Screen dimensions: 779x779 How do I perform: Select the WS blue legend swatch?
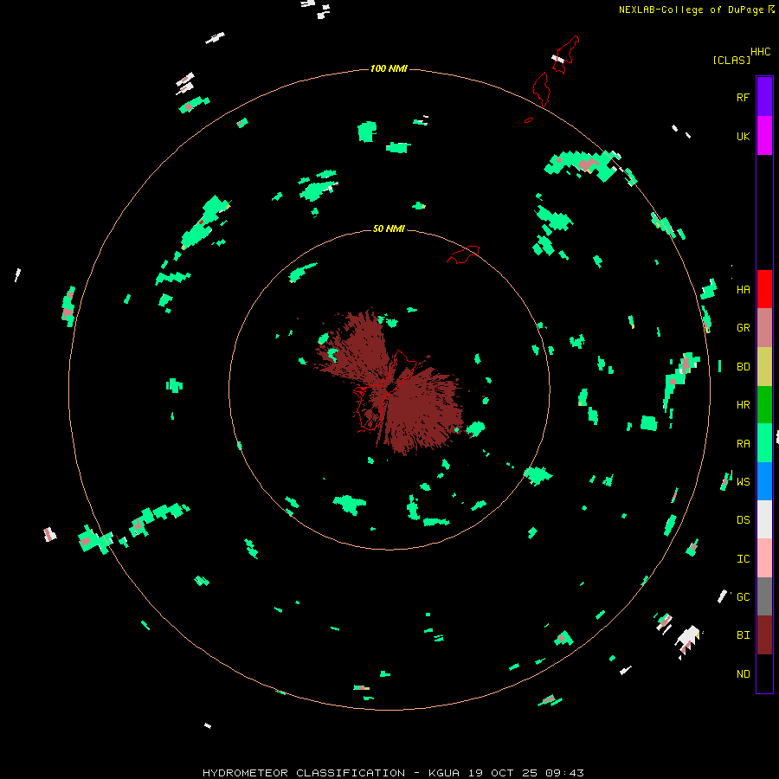[764, 481]
